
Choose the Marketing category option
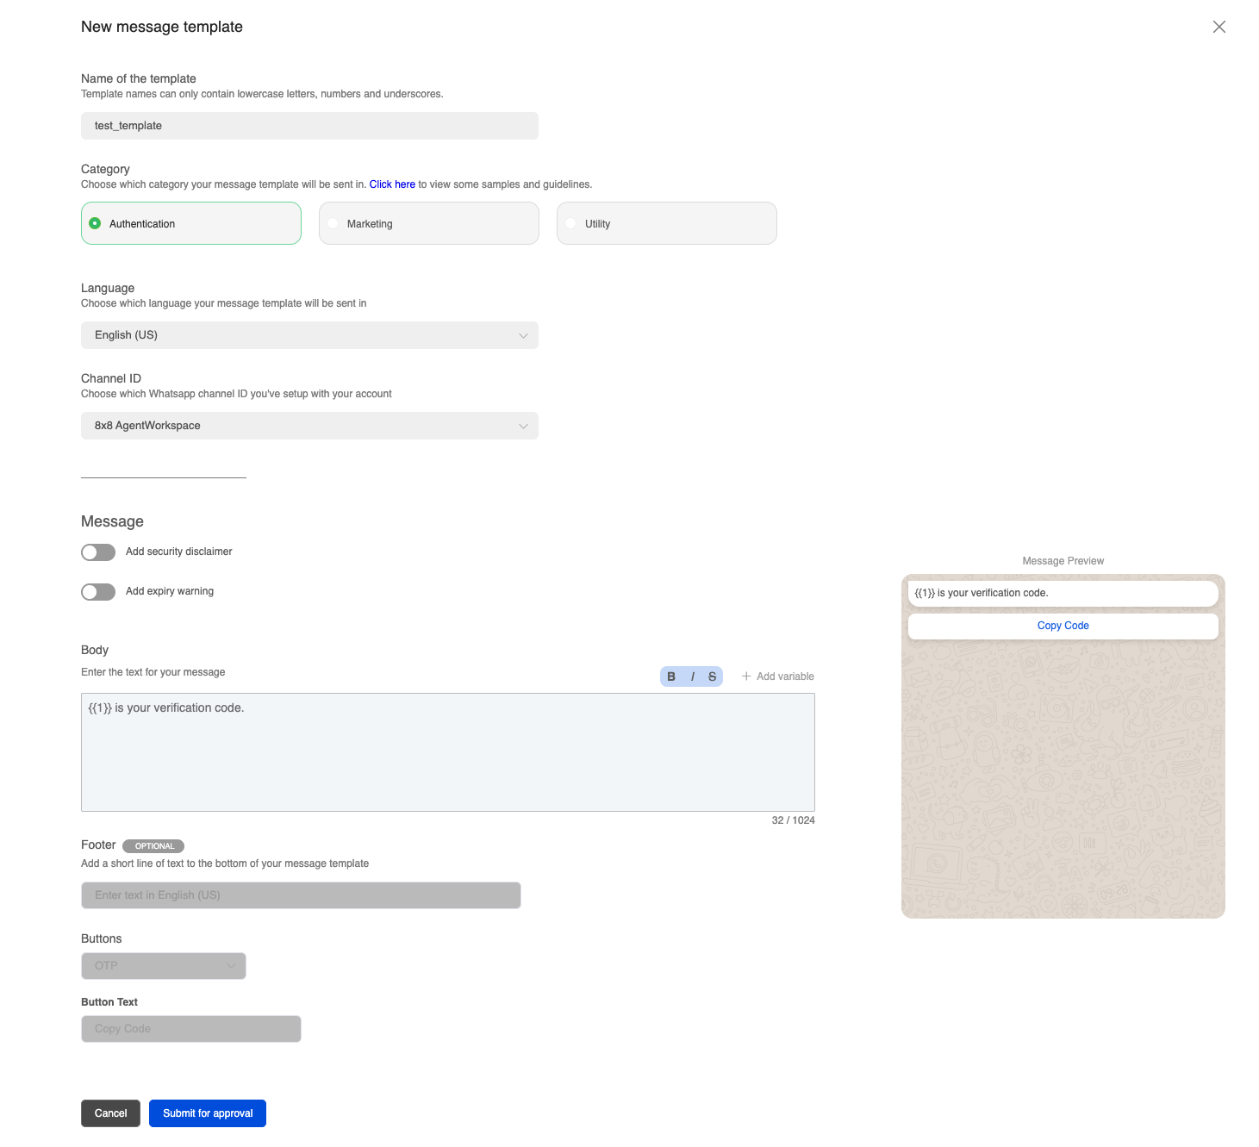tap(333, 223)
